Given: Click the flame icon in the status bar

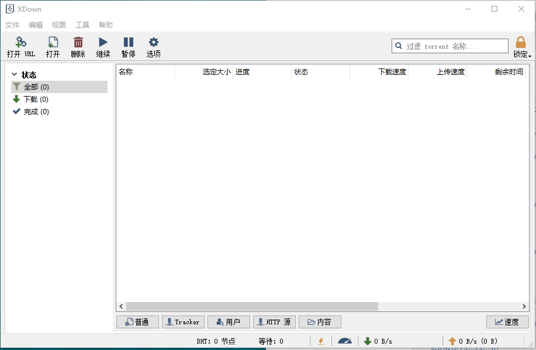Looking at the screenshot, I should (320, 340).
